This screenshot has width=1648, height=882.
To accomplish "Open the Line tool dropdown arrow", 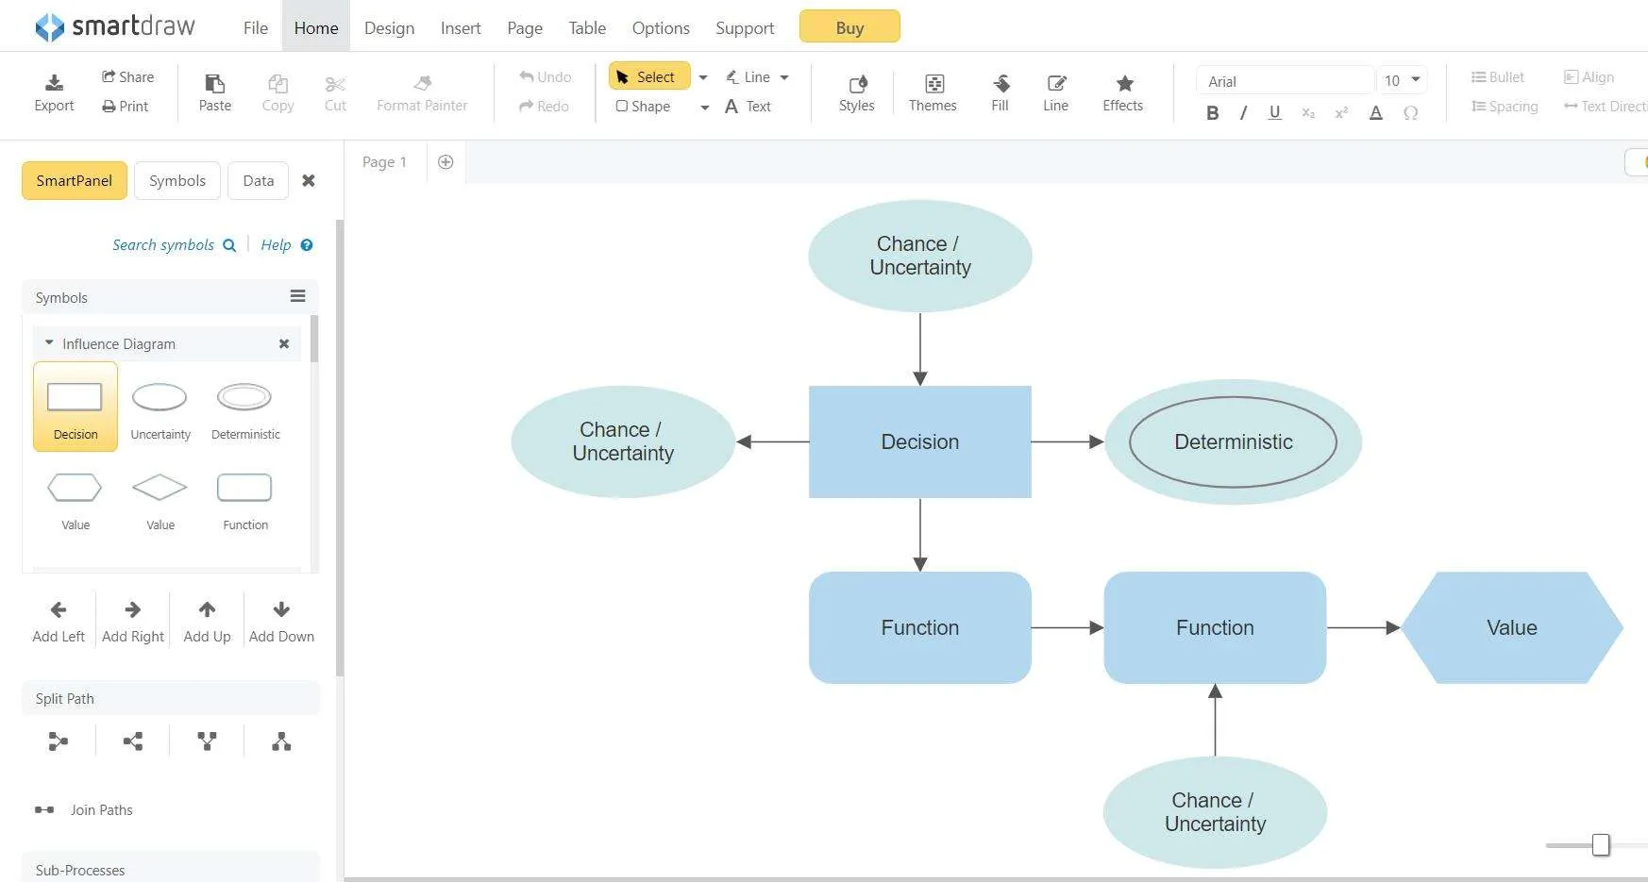I will coord(784,77).
